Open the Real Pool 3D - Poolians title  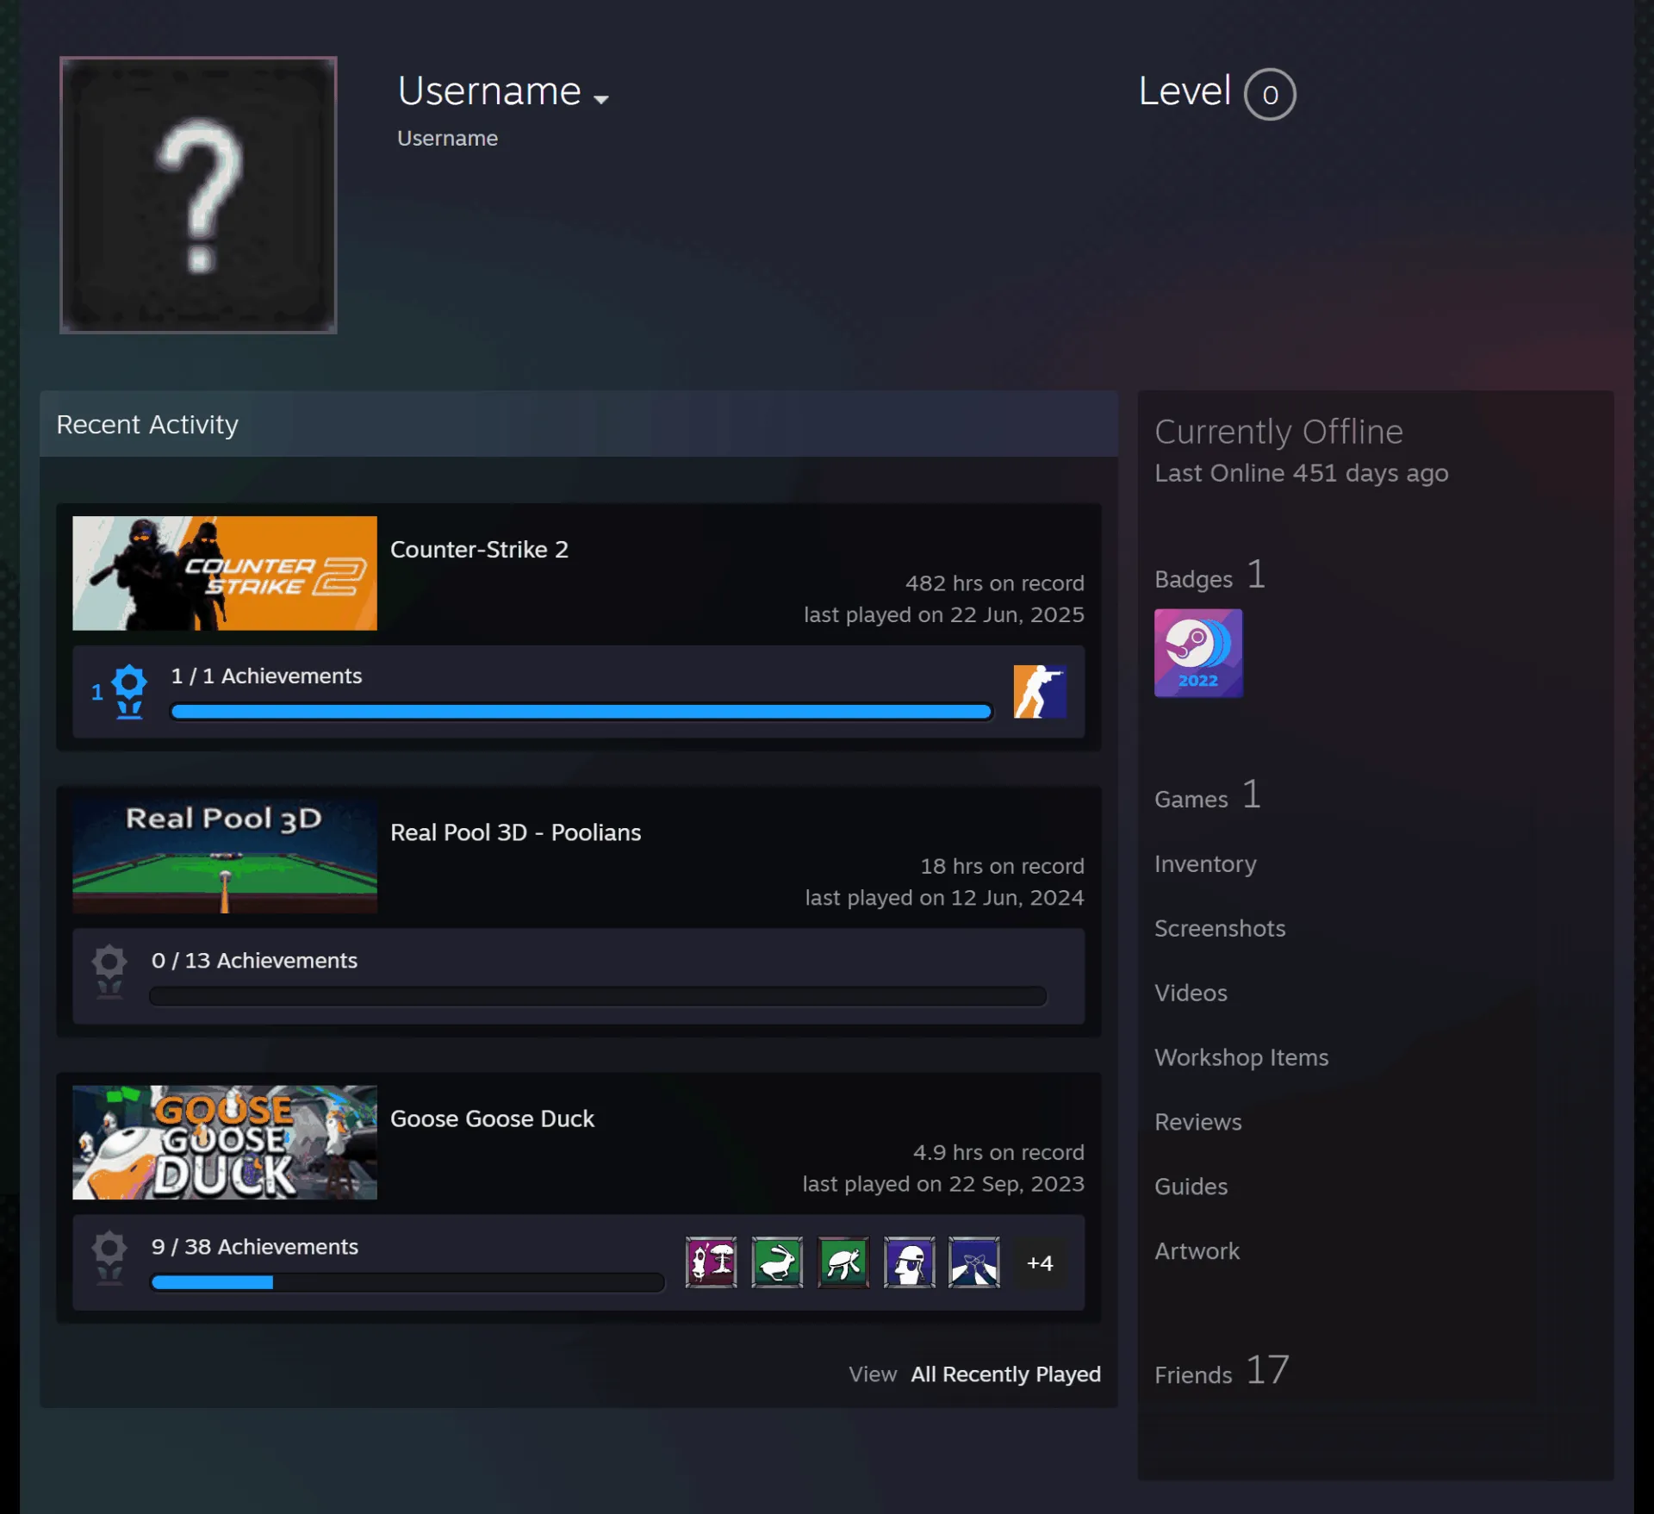515,832
